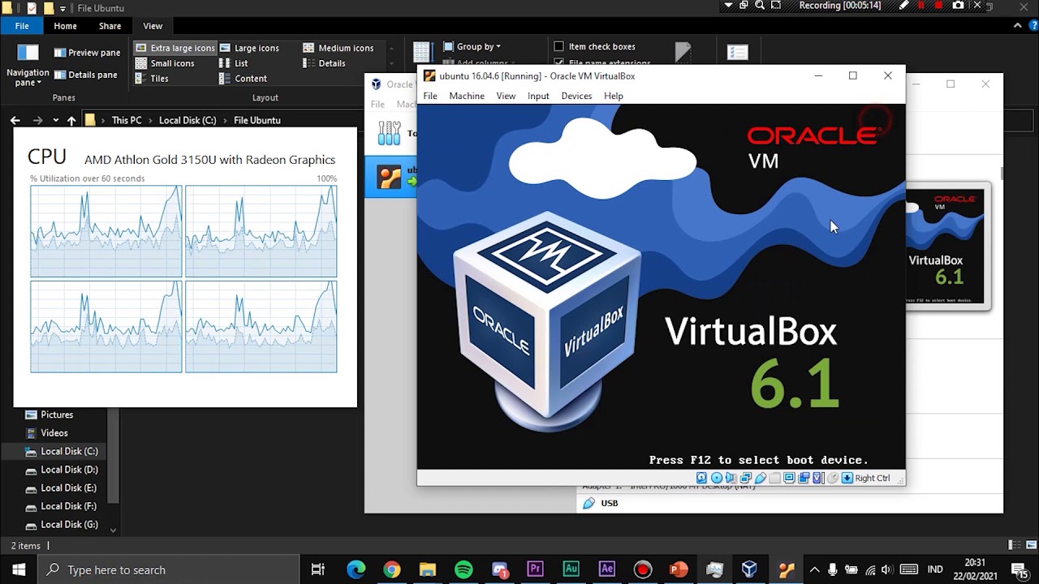
Task: Switch to the Share ribbon tab
Action: (110, 26)
